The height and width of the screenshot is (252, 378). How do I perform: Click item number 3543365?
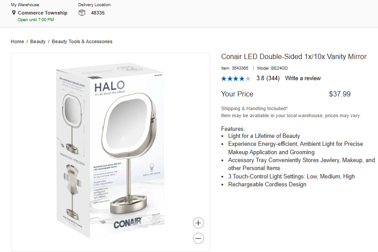(240, 68)
